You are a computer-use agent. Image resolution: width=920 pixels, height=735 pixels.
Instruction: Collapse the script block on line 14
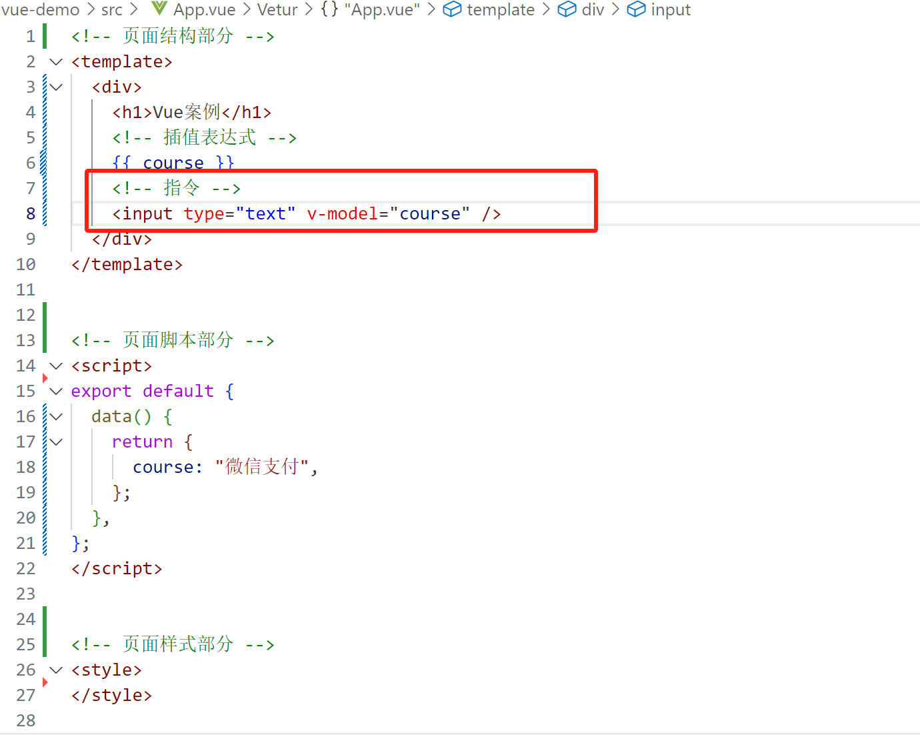[56, 366]
